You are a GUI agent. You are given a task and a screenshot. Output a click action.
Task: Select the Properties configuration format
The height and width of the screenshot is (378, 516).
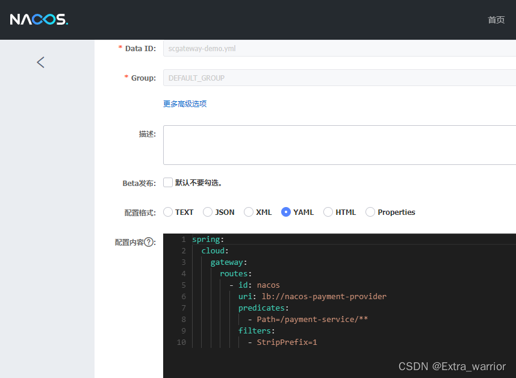point(370,212)
